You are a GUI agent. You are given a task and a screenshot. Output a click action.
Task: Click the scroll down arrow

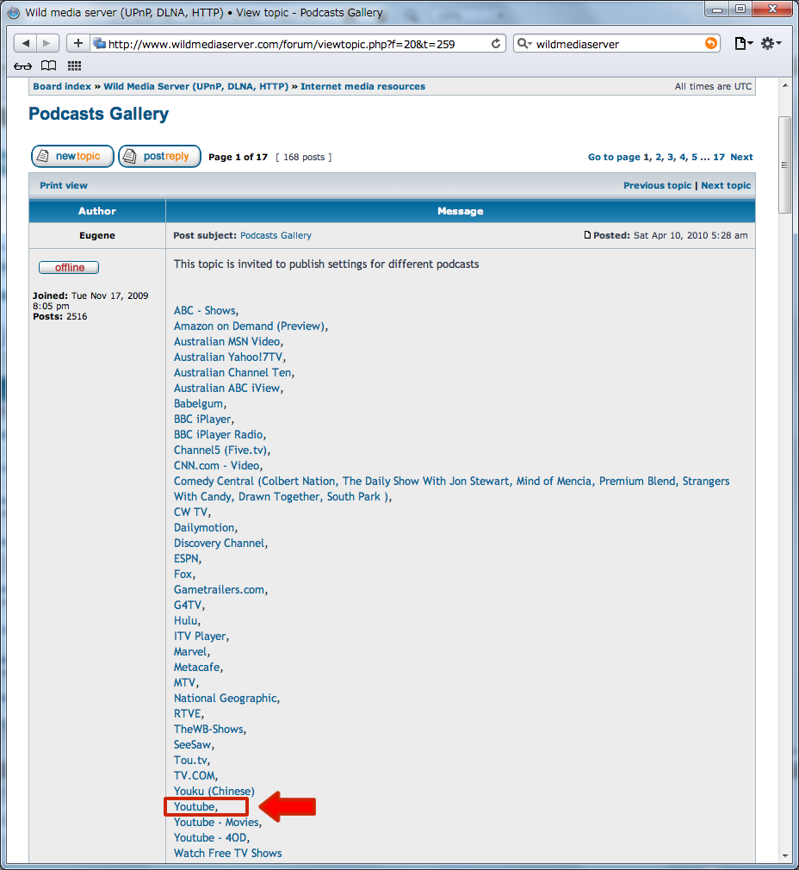pos(784,856)
